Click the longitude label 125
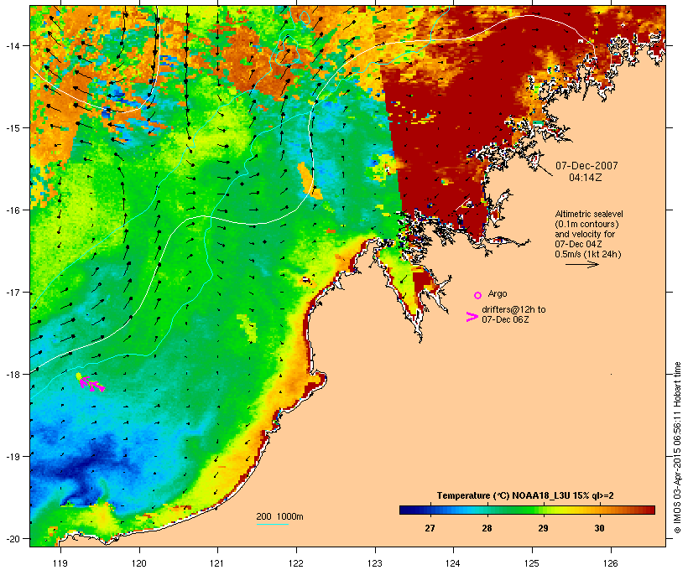688x570 pixels. 532,563
